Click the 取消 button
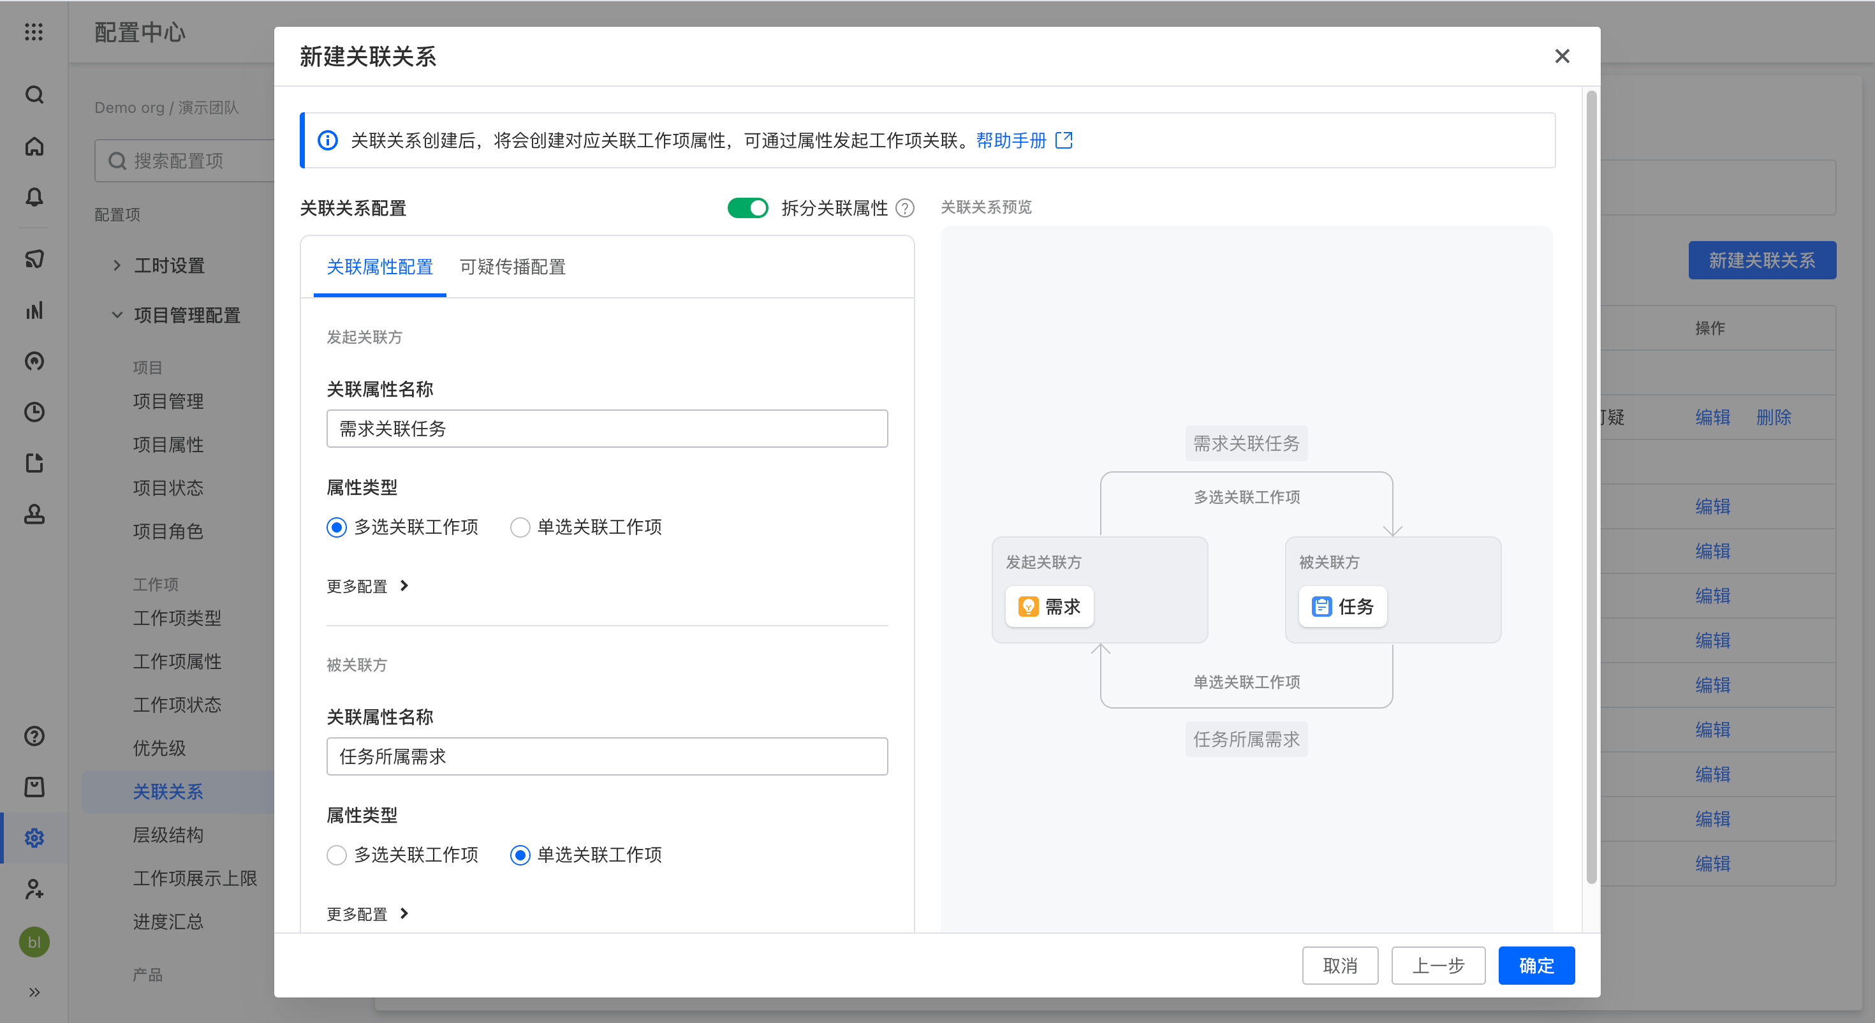The height and width of the screenshot is (1023, 1875). point(1340,966)
